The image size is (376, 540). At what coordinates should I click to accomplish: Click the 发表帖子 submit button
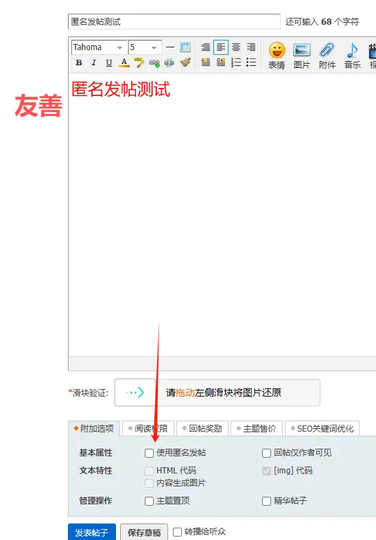(92, 532)
